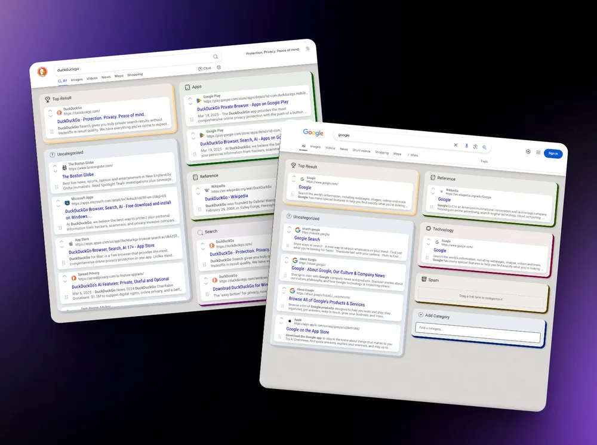Viewport: 597px width, 445px height.
Task: Open Google on the App Store link
Action: 307,331
